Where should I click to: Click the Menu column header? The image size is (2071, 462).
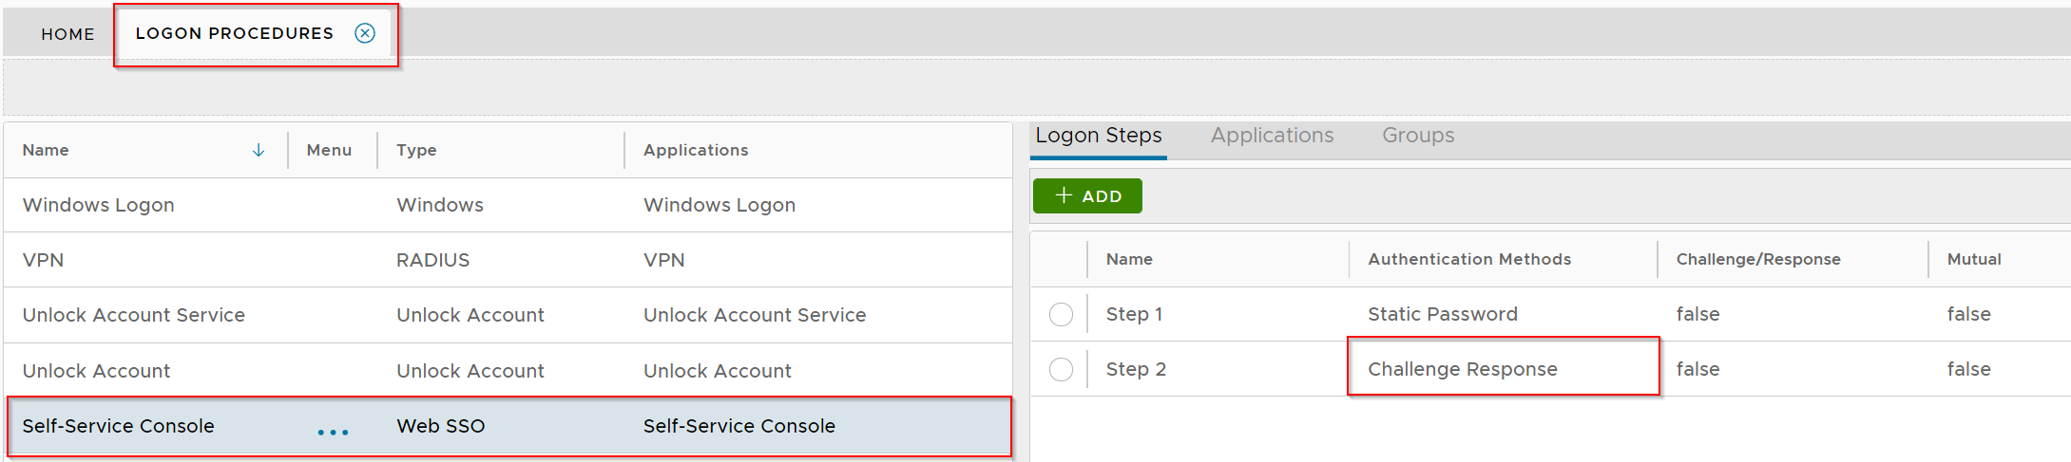click(x=329, y=150)
